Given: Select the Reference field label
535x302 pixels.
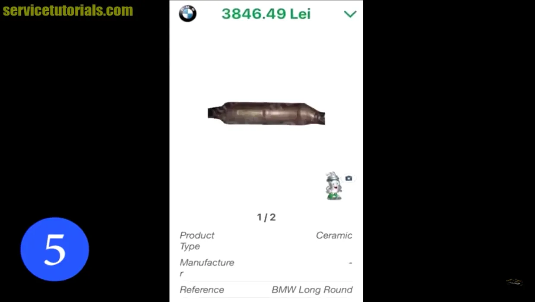Looking at the screenshot, I should pos(202,290).
